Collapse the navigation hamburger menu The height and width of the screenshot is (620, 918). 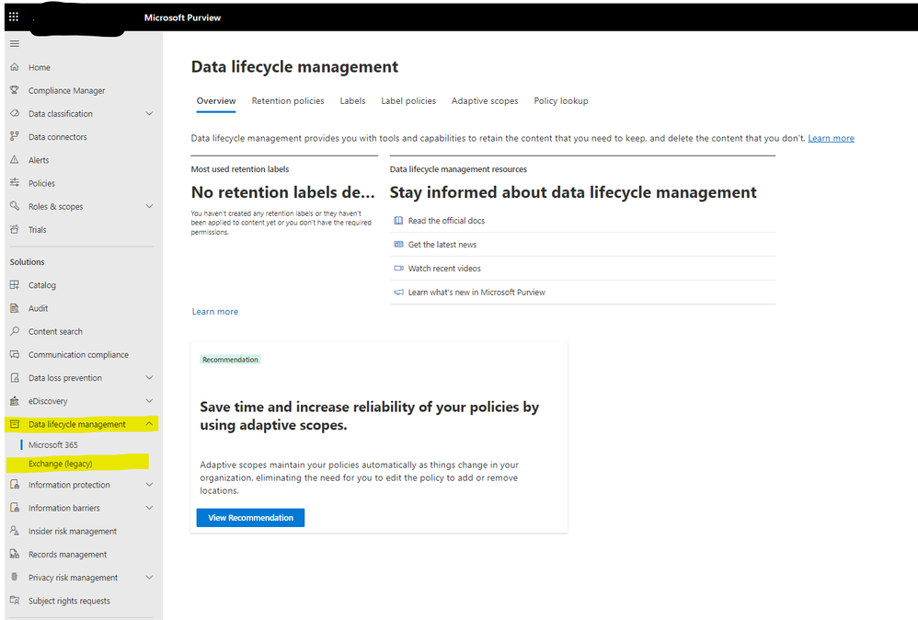(14, 43)
